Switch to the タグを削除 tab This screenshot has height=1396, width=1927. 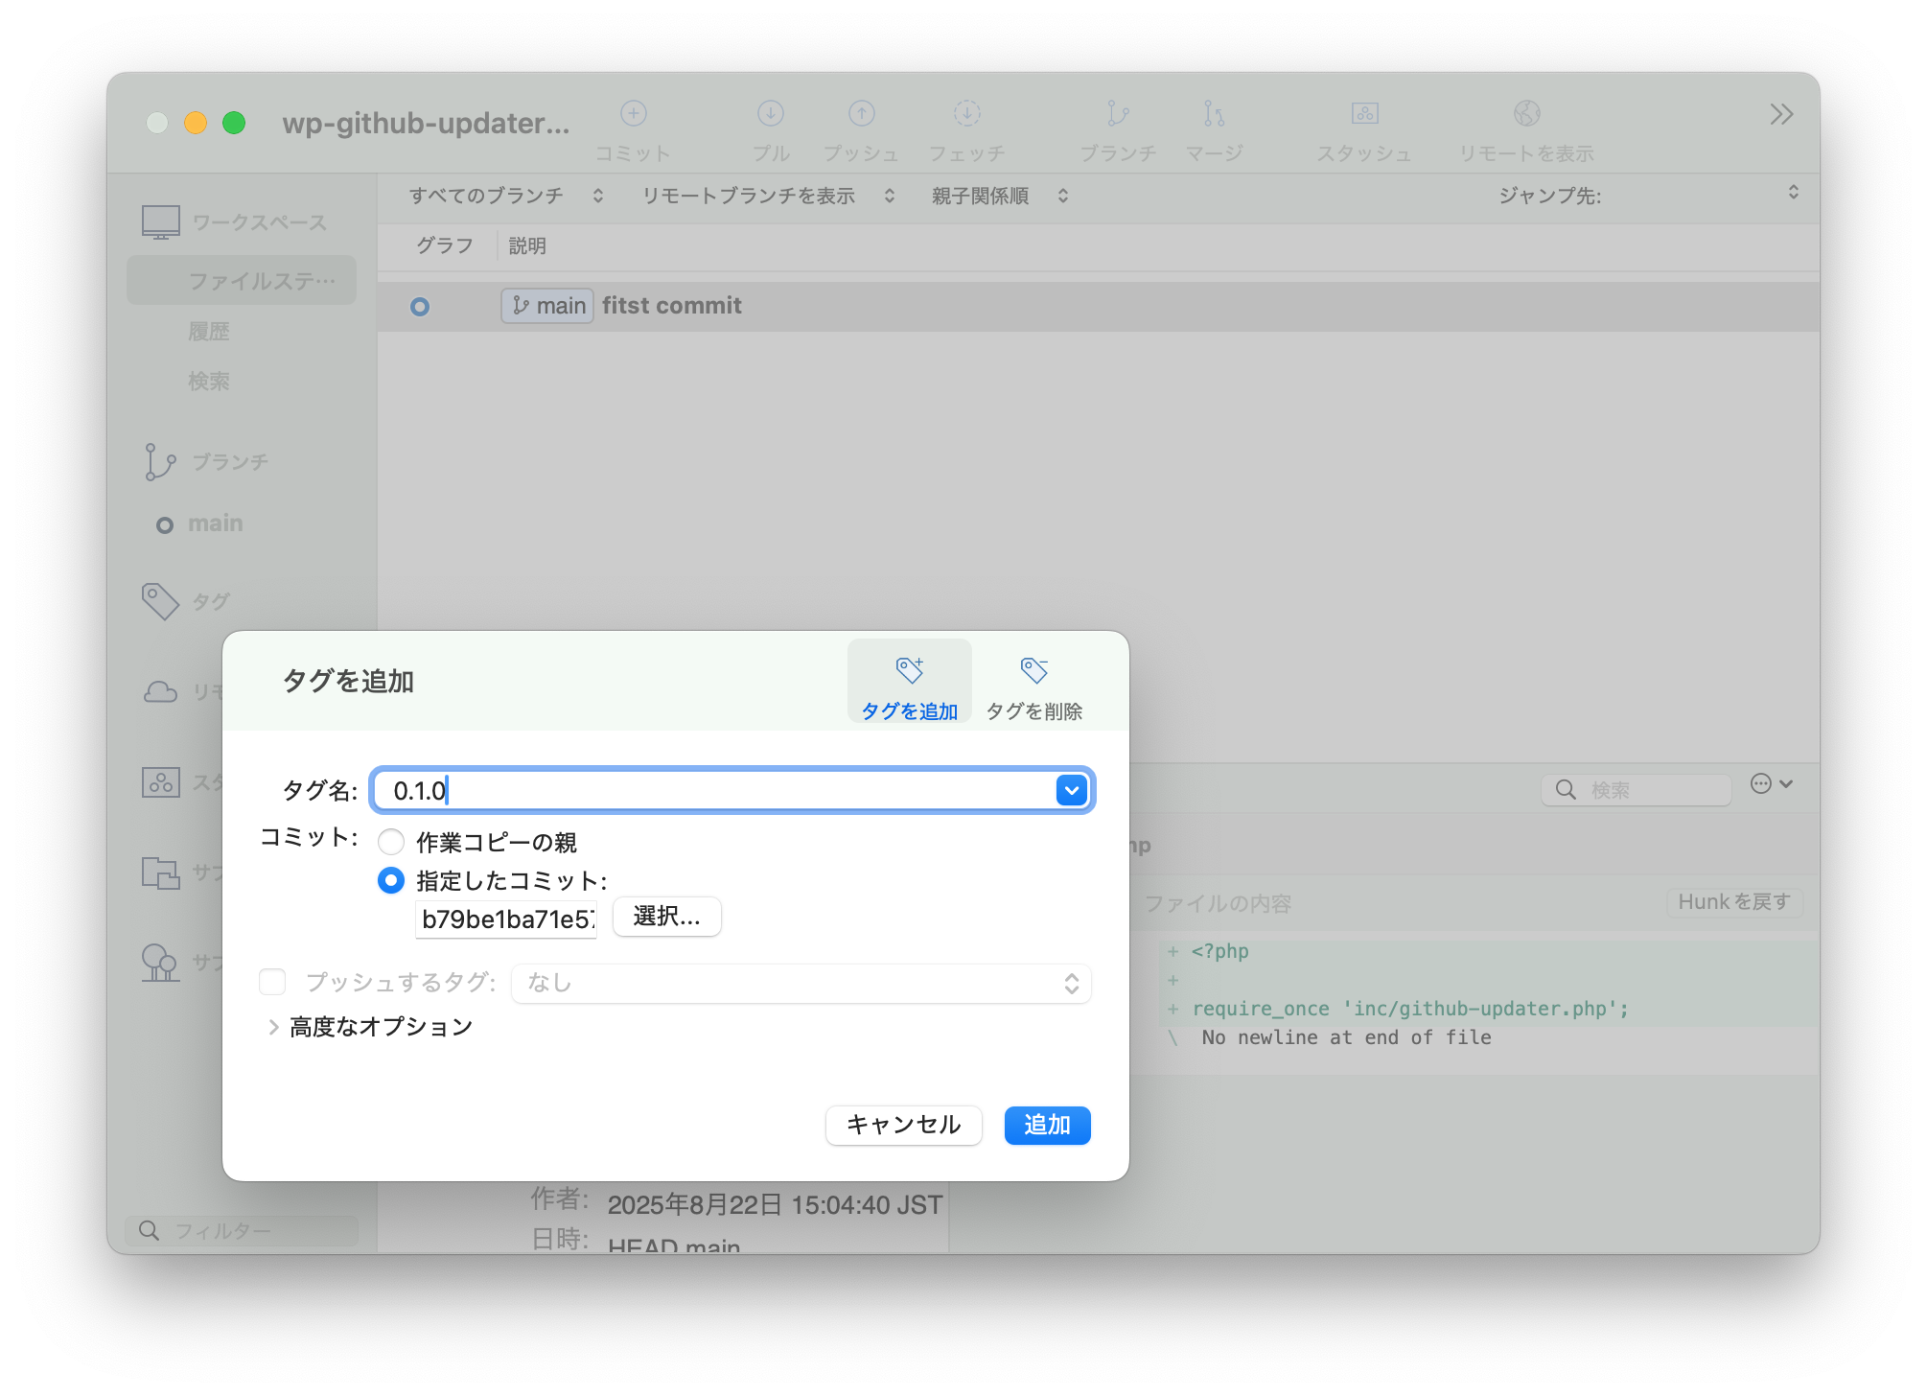point(1033,683)
